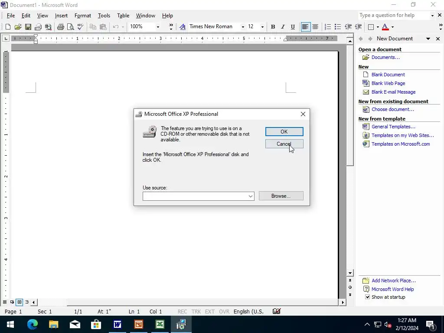444x333 pixels.
Task: Click the spelling status book icon
Action: point(276,311)
